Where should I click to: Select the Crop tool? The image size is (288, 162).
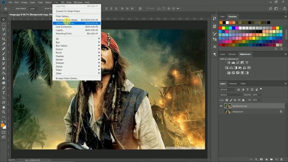4,39
